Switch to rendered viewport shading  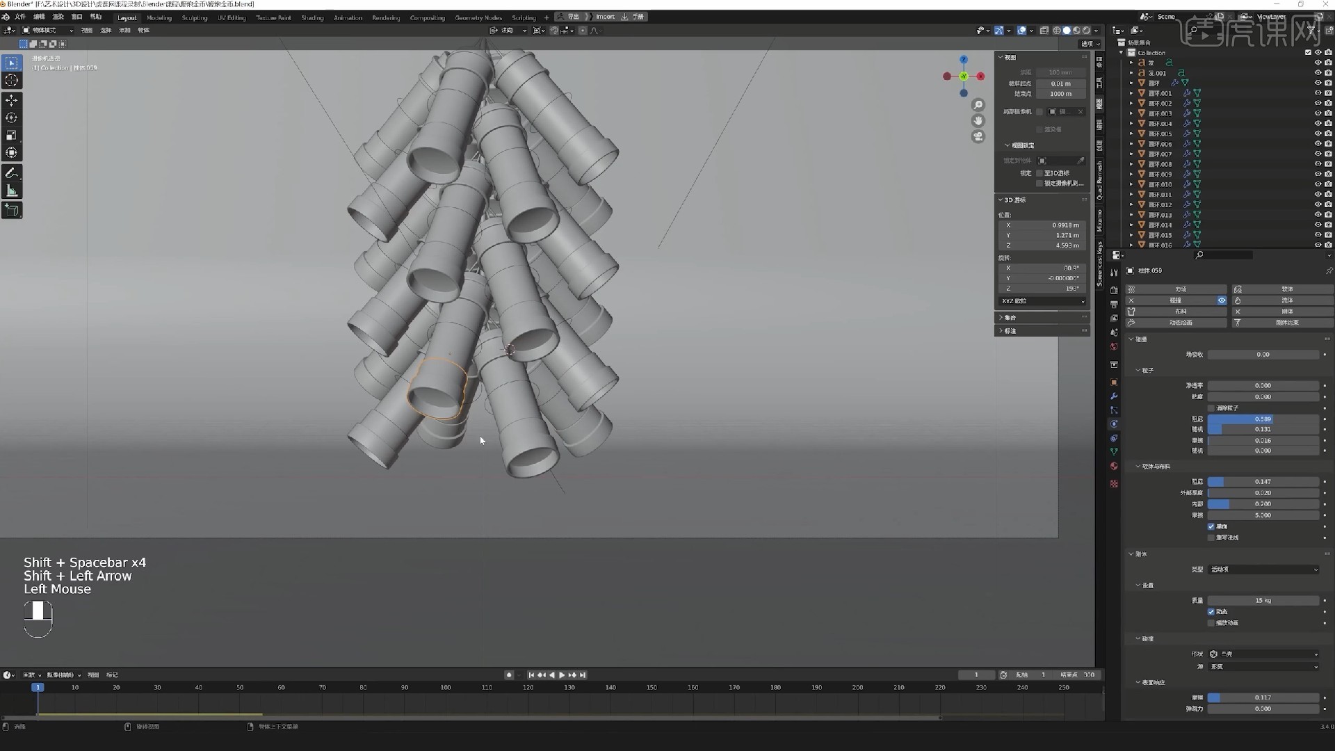1086,31
